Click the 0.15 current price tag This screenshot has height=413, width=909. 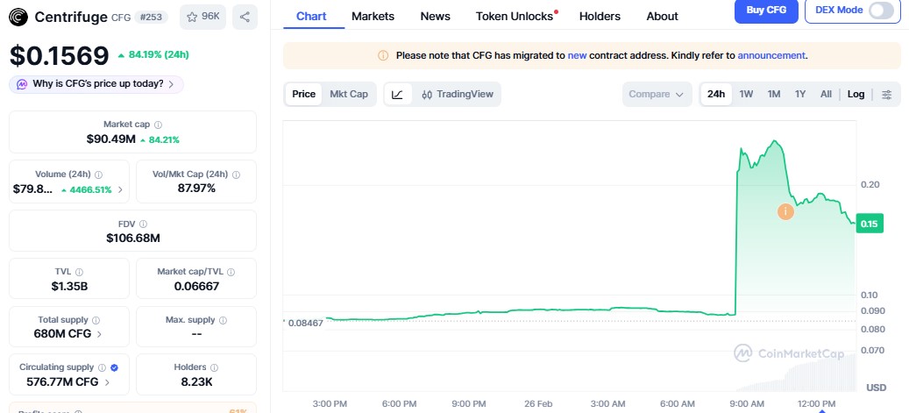(869, 224)
